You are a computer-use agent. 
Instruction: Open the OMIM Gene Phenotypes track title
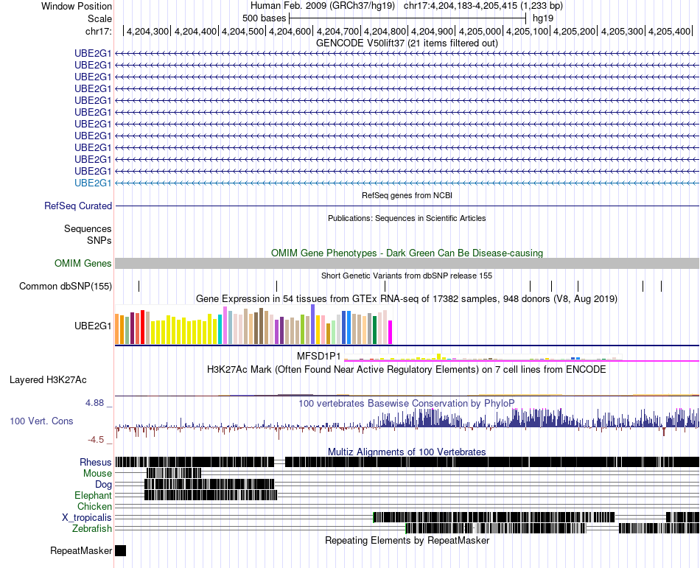coord(407,253)
